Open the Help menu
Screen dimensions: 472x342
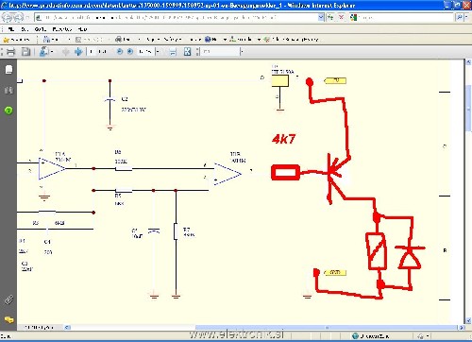click(x=82, y=29)
